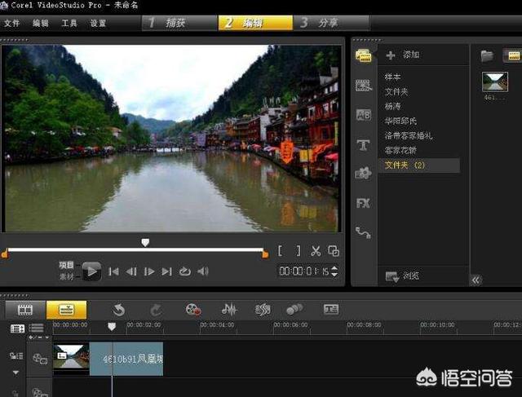Play the preview
Screen dimensions: 522x397
91,271
